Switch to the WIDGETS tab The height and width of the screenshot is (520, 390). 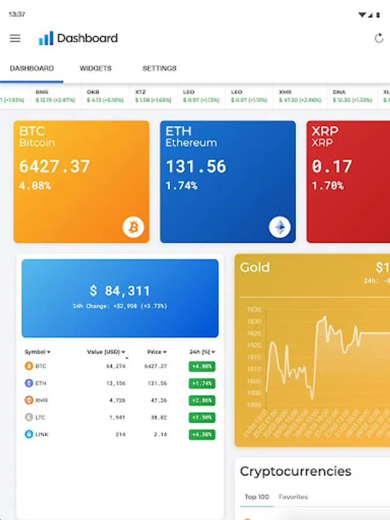(x=95, y=68)
